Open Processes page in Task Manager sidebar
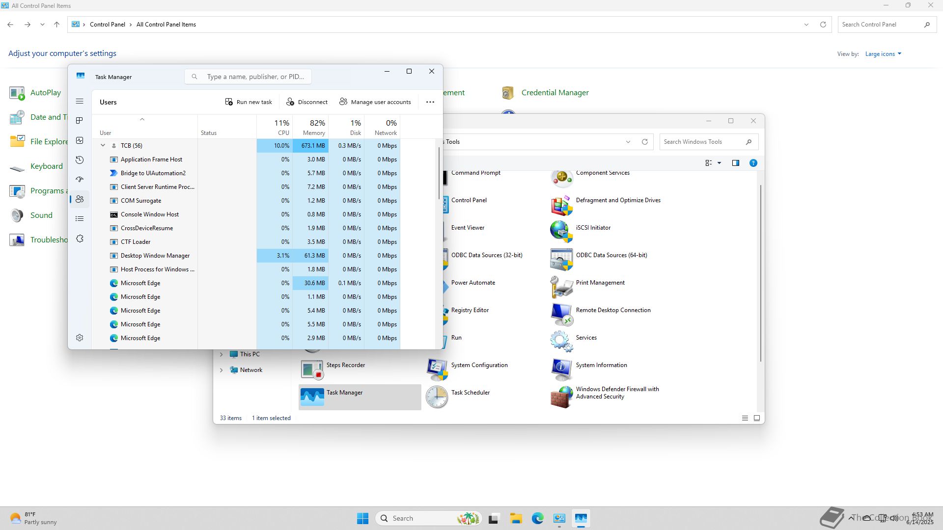This screenshot has height=530, width=943. click(x=80, y=121)
